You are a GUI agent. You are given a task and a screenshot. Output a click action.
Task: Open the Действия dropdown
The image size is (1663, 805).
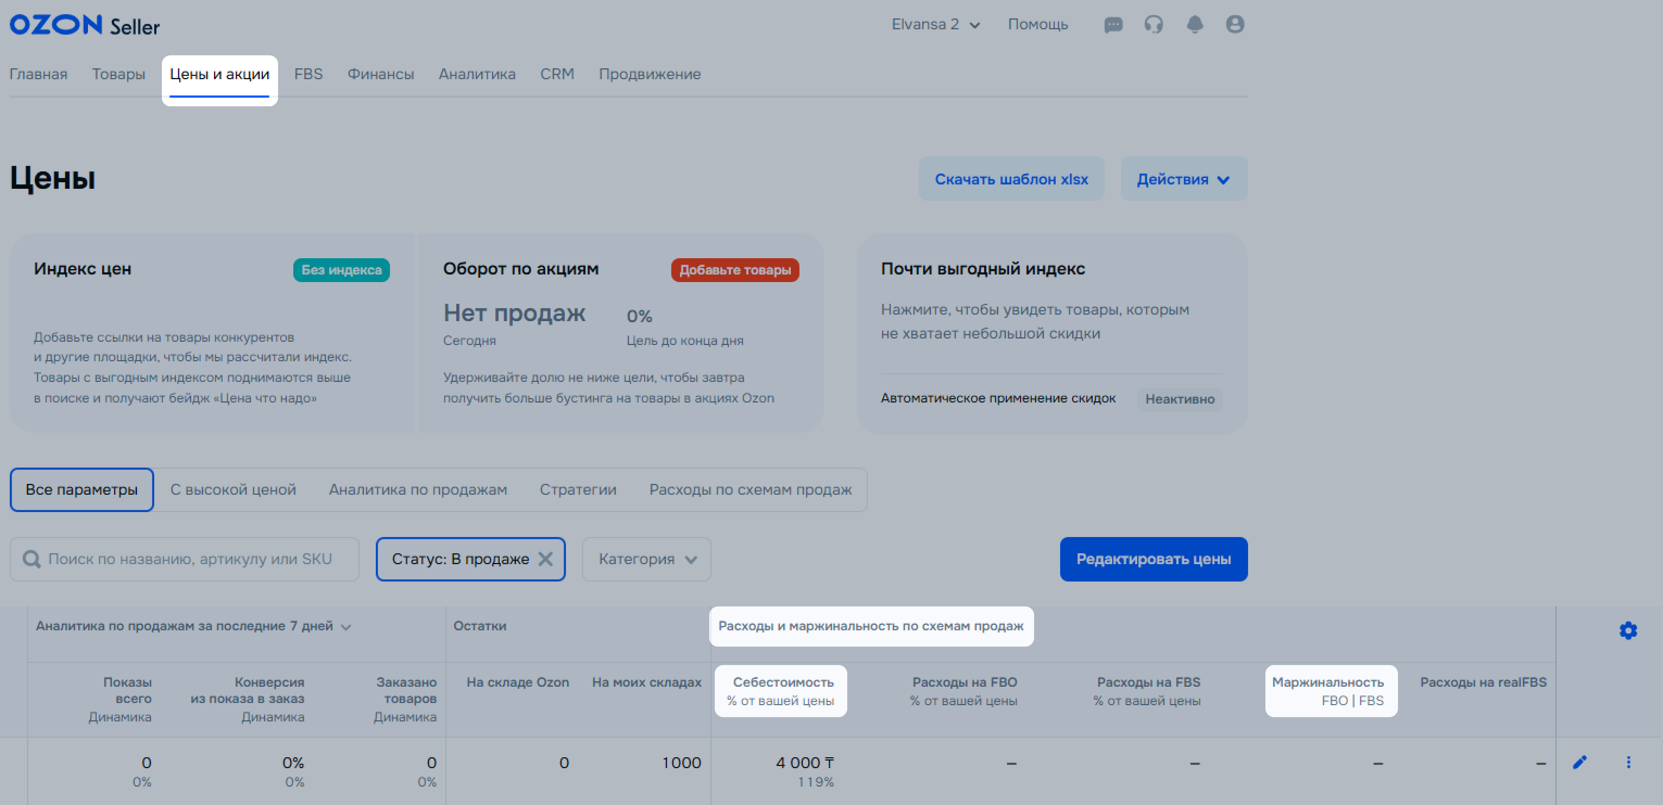(1183, 178)
